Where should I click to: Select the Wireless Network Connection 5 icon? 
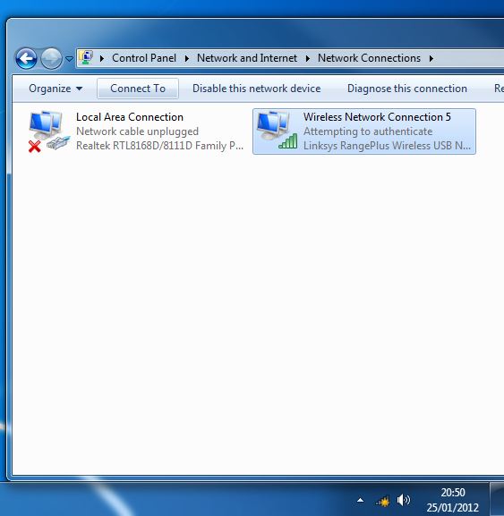pos(277,131)
